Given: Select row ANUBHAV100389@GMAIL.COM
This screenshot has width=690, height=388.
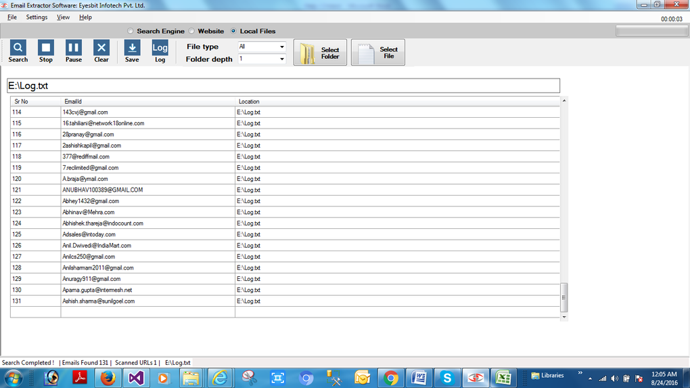Looking at the screenshot, I should pos(285,190).
